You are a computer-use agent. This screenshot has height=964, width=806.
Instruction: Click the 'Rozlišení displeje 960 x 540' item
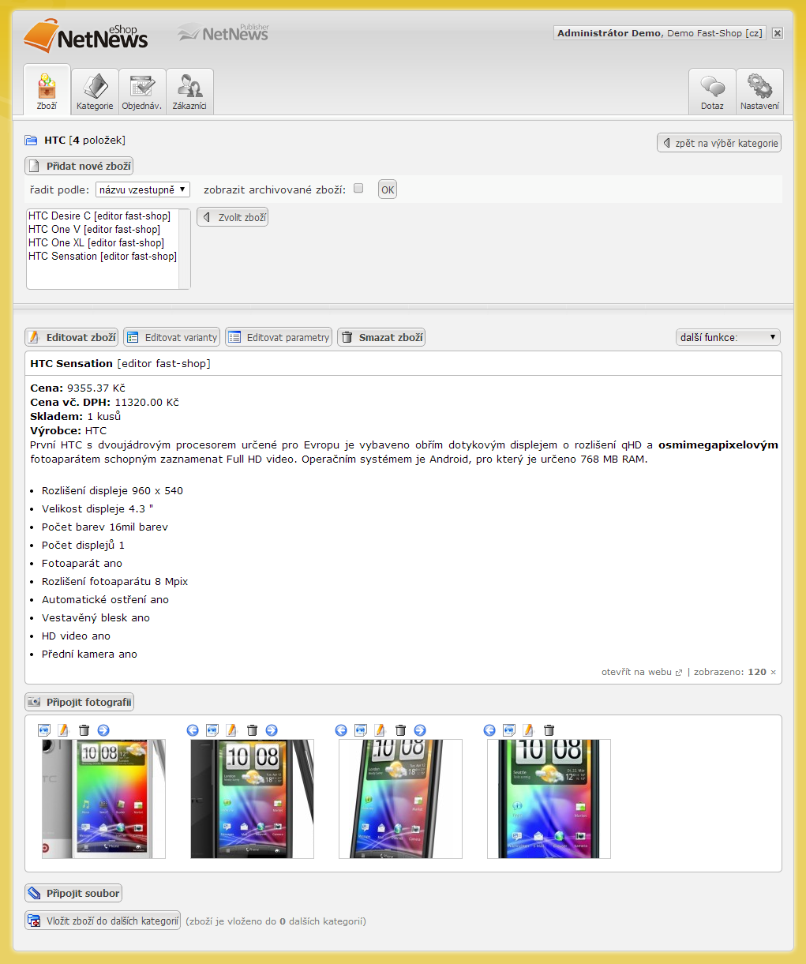pos(112,490)
